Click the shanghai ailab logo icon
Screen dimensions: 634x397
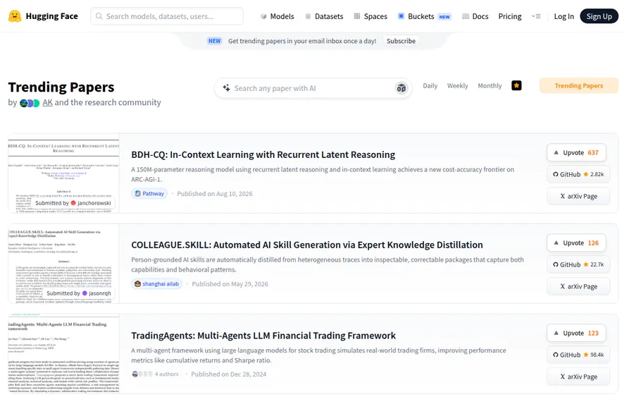[x=137, y=283]
